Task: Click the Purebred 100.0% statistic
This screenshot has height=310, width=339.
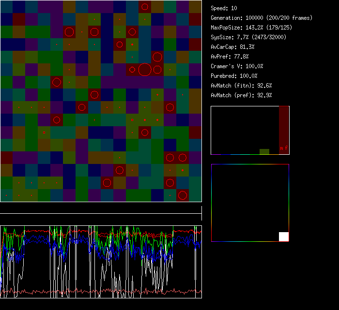Action: pyautogui.click(x=234, y=76)
